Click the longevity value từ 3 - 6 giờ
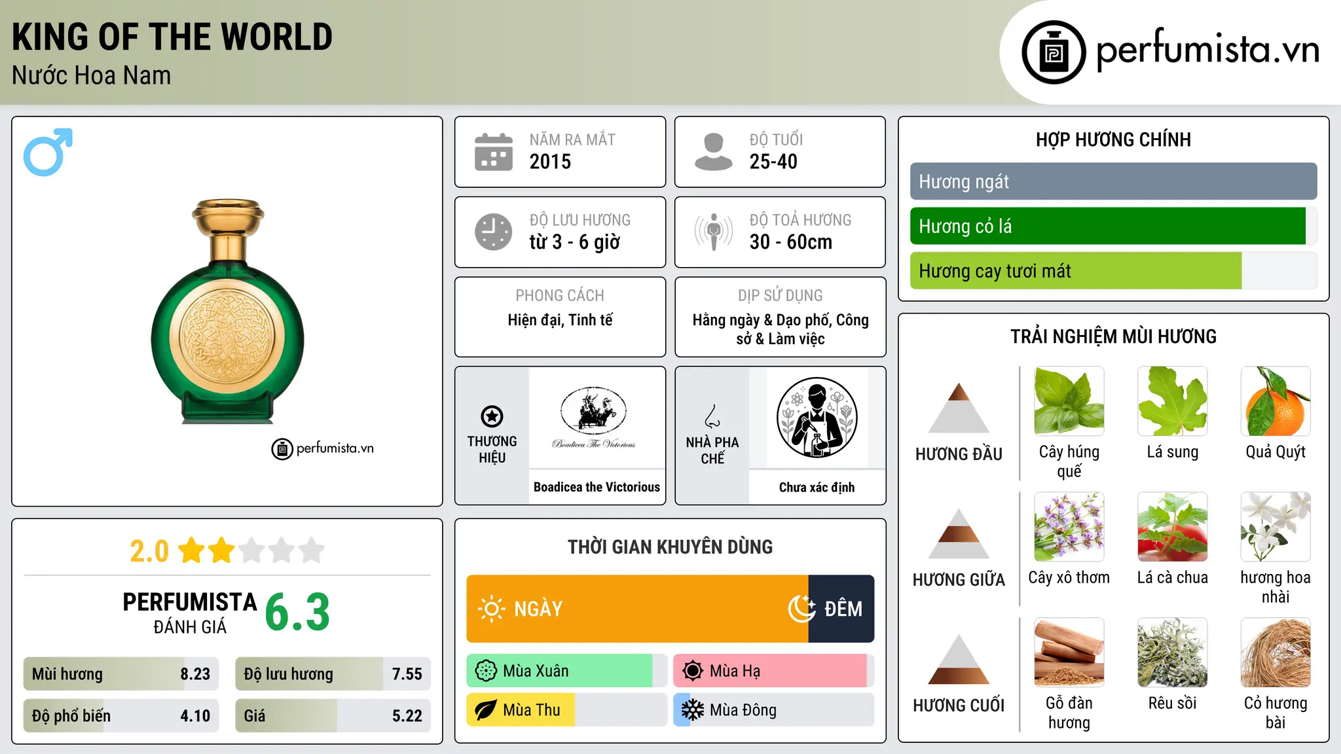This screenshot has width=1341, height=754. pos(574,242)
